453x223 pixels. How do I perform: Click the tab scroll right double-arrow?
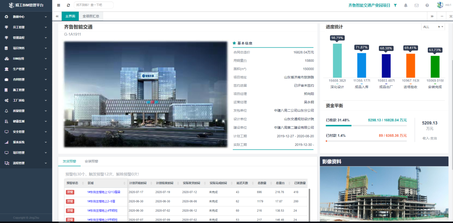point(432,16)
